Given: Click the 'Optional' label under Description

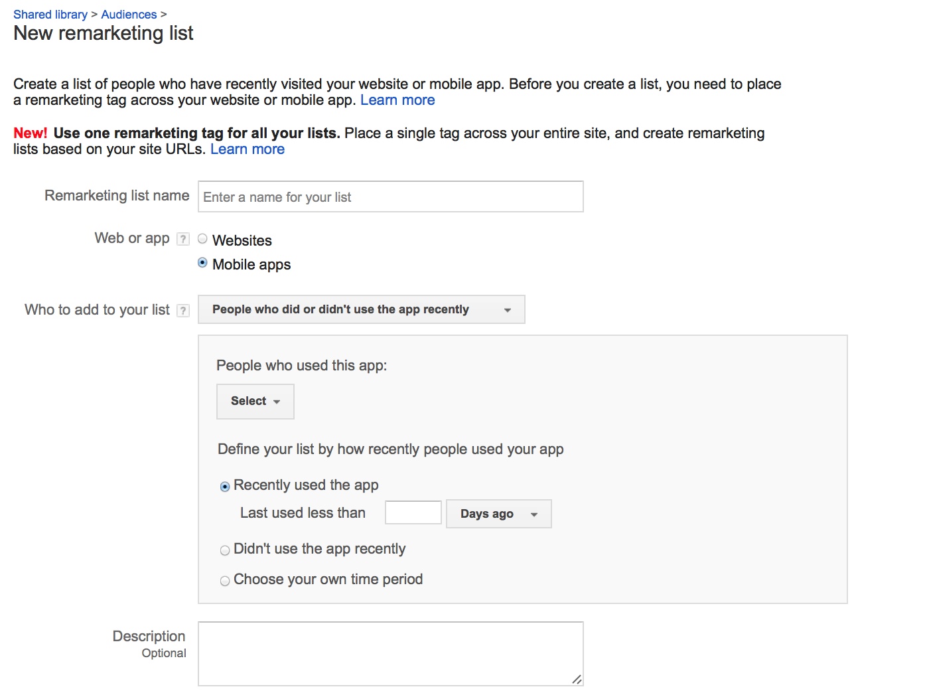Looking at the screenshot, I should pos(164,653).
